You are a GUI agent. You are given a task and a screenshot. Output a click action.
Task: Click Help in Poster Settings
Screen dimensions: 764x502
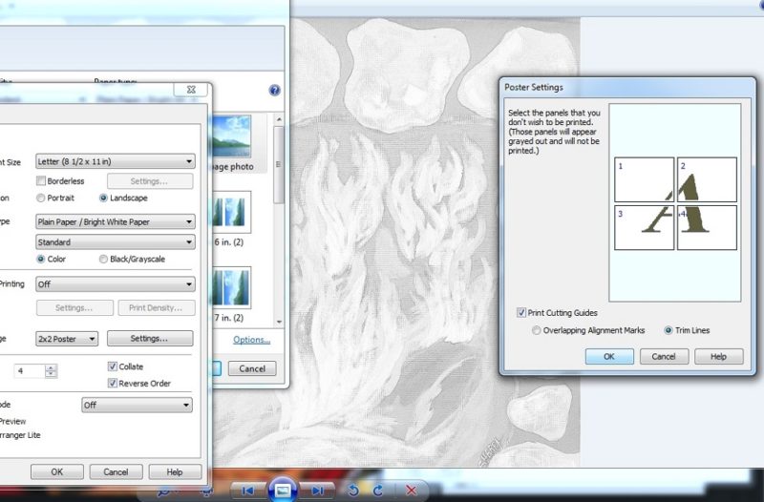coord(718,356)
